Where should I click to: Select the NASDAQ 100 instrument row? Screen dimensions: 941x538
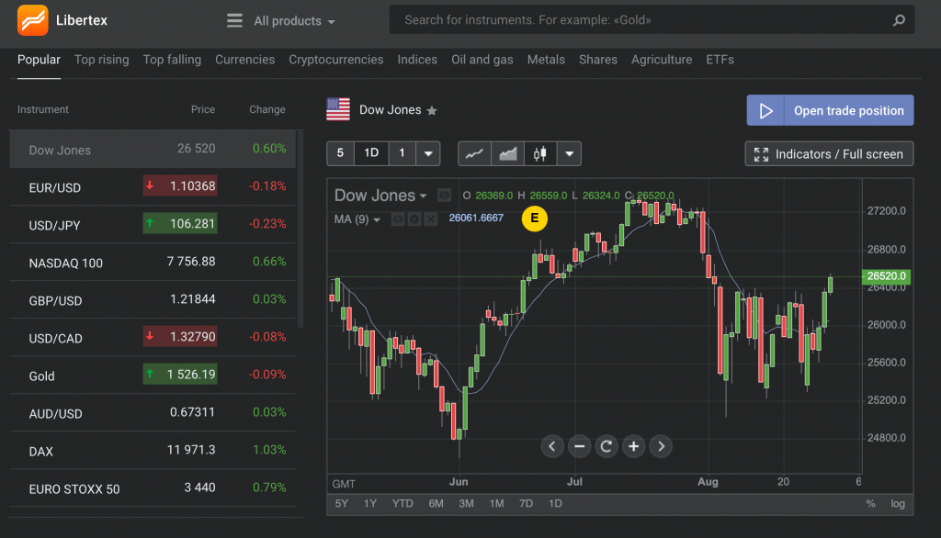[x=153, y=262]
